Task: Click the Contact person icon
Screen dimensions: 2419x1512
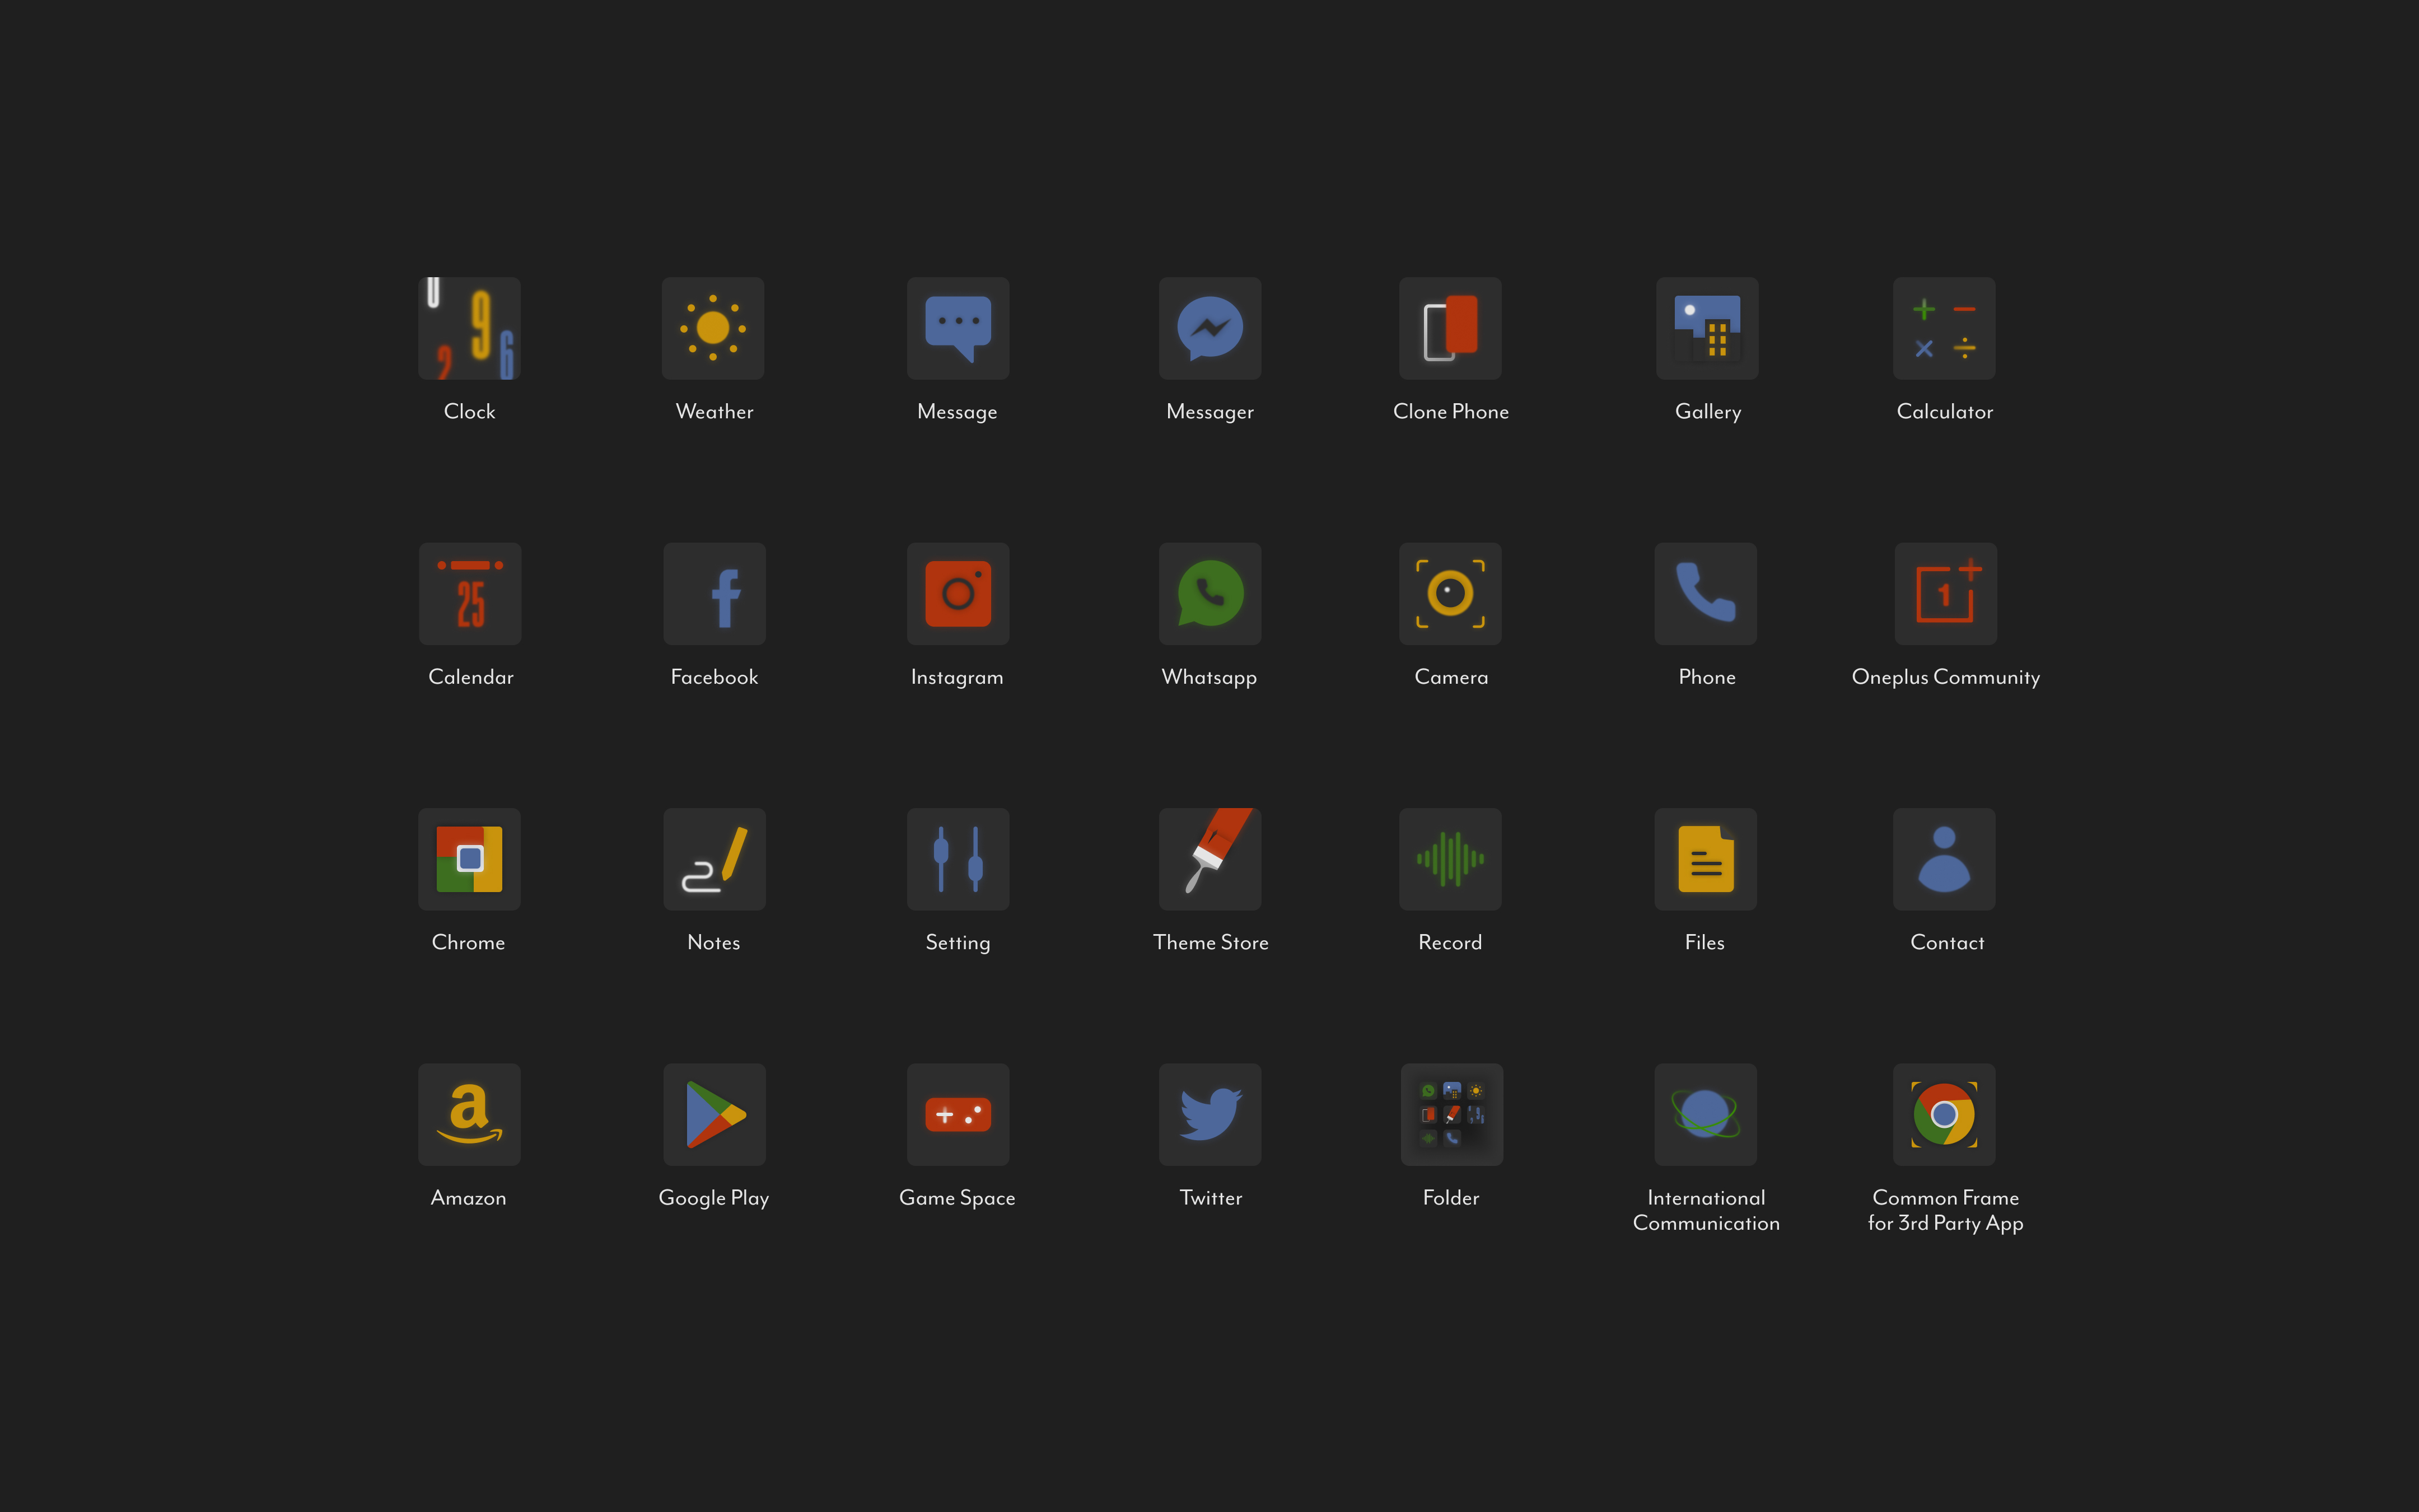Action: 1944,859
